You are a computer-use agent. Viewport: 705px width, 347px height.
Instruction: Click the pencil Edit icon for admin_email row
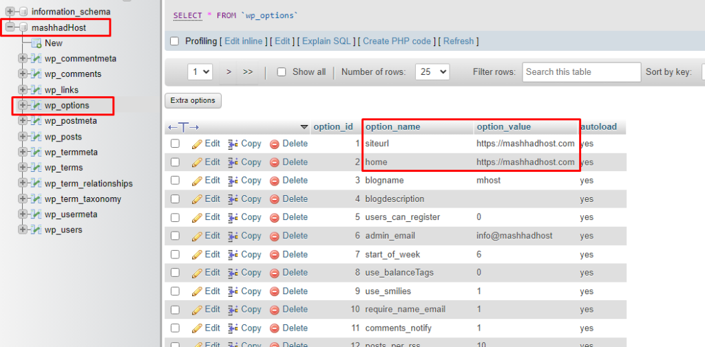coord(197,236)
